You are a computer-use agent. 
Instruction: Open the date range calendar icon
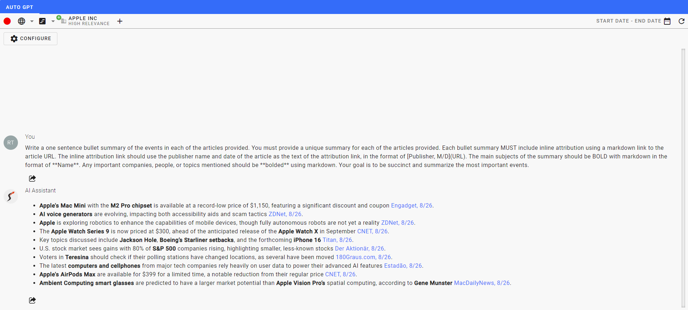click(x=667, y=21)
